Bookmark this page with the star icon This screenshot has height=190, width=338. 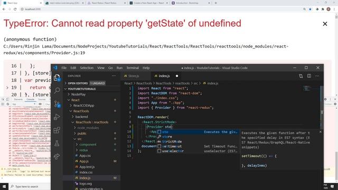[x=310, y=9]
